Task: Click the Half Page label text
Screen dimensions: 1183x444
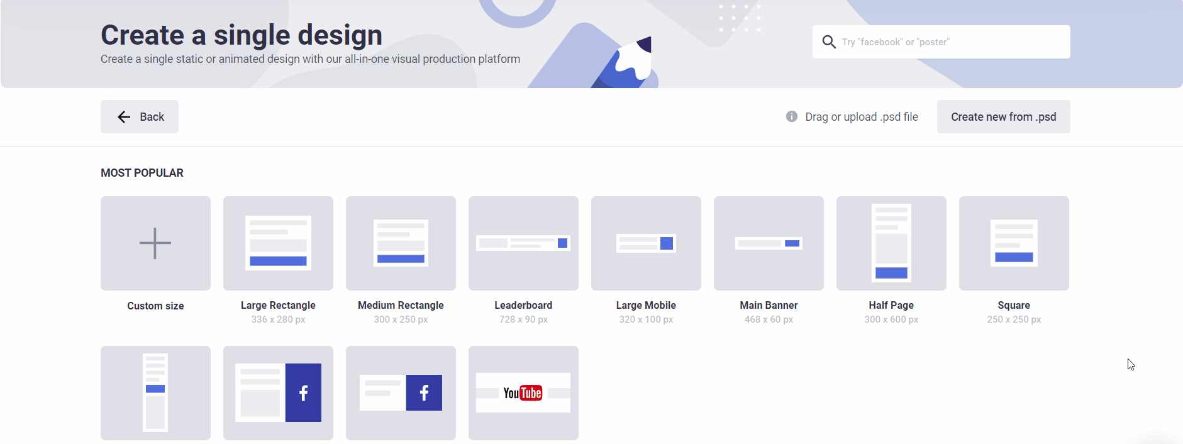Action: coord(891,305)
